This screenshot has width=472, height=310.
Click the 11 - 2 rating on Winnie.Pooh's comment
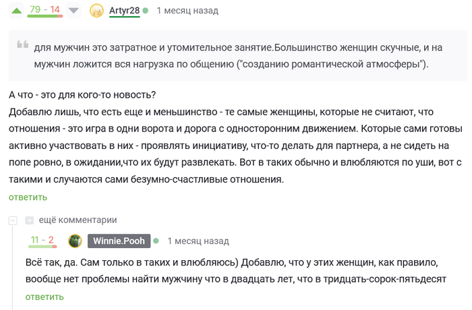click(x=42, y=241)
